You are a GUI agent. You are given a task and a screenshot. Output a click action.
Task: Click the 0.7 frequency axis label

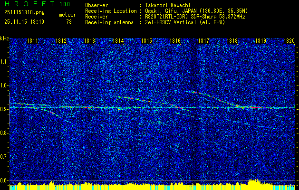pos(4,157)
